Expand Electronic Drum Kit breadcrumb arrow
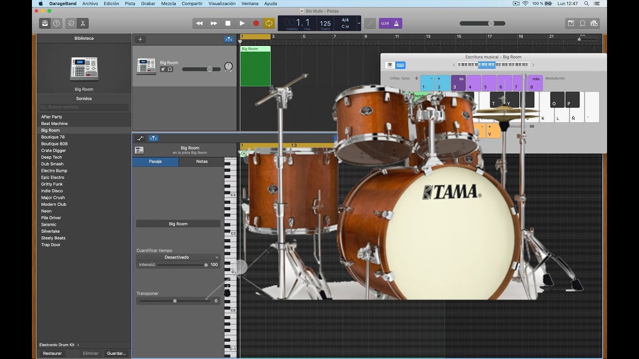 (x=78, y=345)
